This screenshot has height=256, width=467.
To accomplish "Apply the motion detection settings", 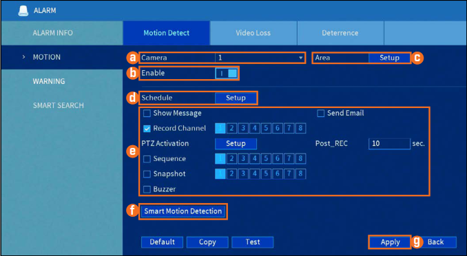I will point(390,242).
